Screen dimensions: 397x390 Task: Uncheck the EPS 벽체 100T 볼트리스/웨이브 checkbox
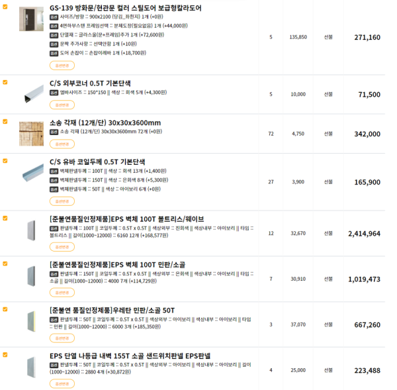(5, 218)
